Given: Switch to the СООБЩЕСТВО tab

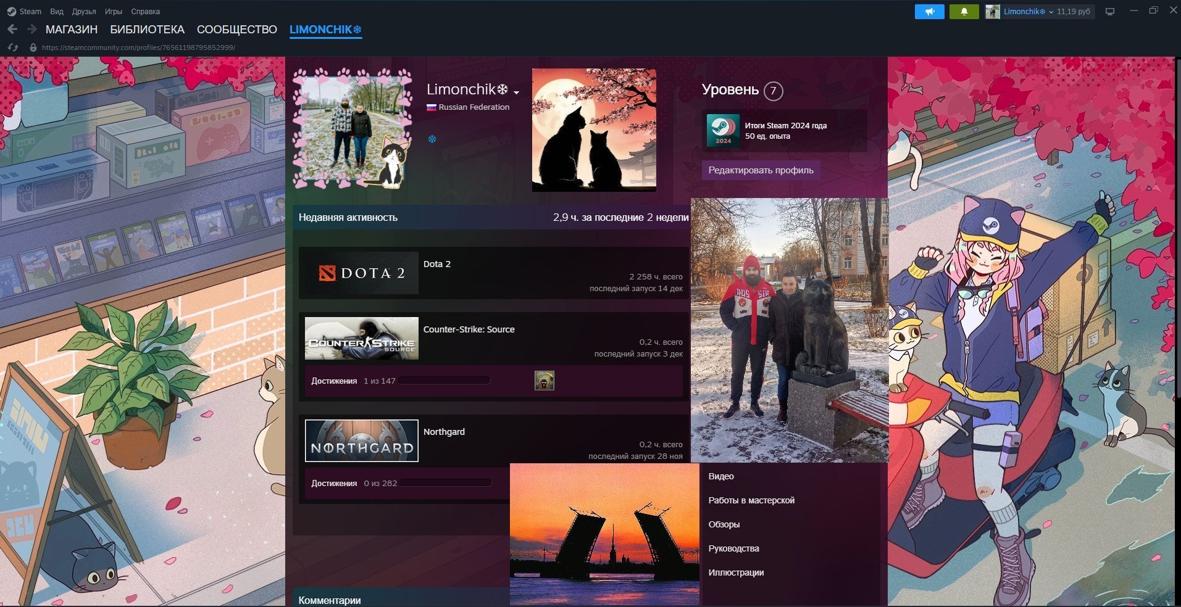Looking at the screenshot, I should click(237, 30).
